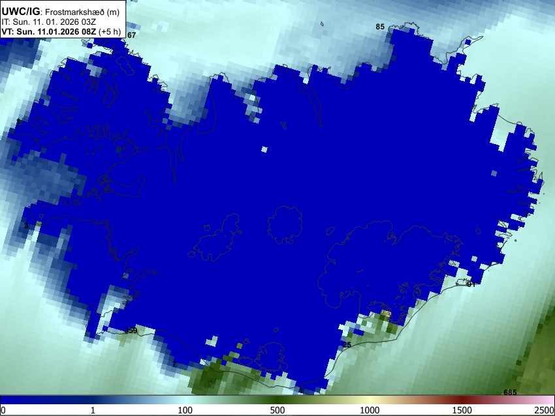The height and width of the screenshot is (416, 555).
Task: Click the UWC/IG title text
Action: (x=20, y=12)
